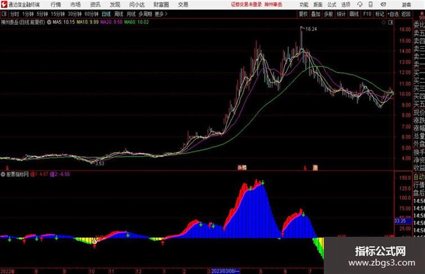425x274 pixels.
Task: Switch to the 30分钟 period tab
Action: point(75,14)
